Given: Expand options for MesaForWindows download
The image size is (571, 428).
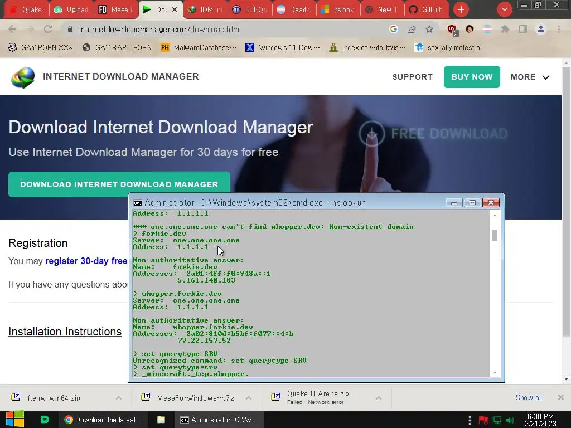Looking at the screenshot, I should (249, 398).
